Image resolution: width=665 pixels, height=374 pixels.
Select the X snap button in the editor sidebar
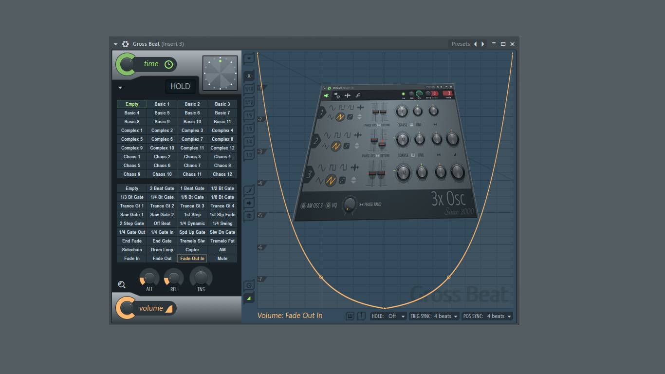249,76
